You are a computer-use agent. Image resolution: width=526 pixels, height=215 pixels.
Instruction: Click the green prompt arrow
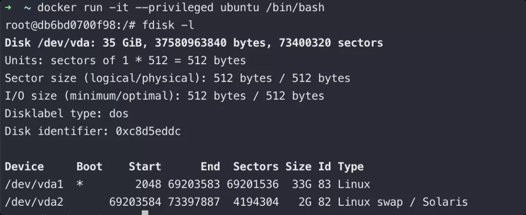[8, 7]
